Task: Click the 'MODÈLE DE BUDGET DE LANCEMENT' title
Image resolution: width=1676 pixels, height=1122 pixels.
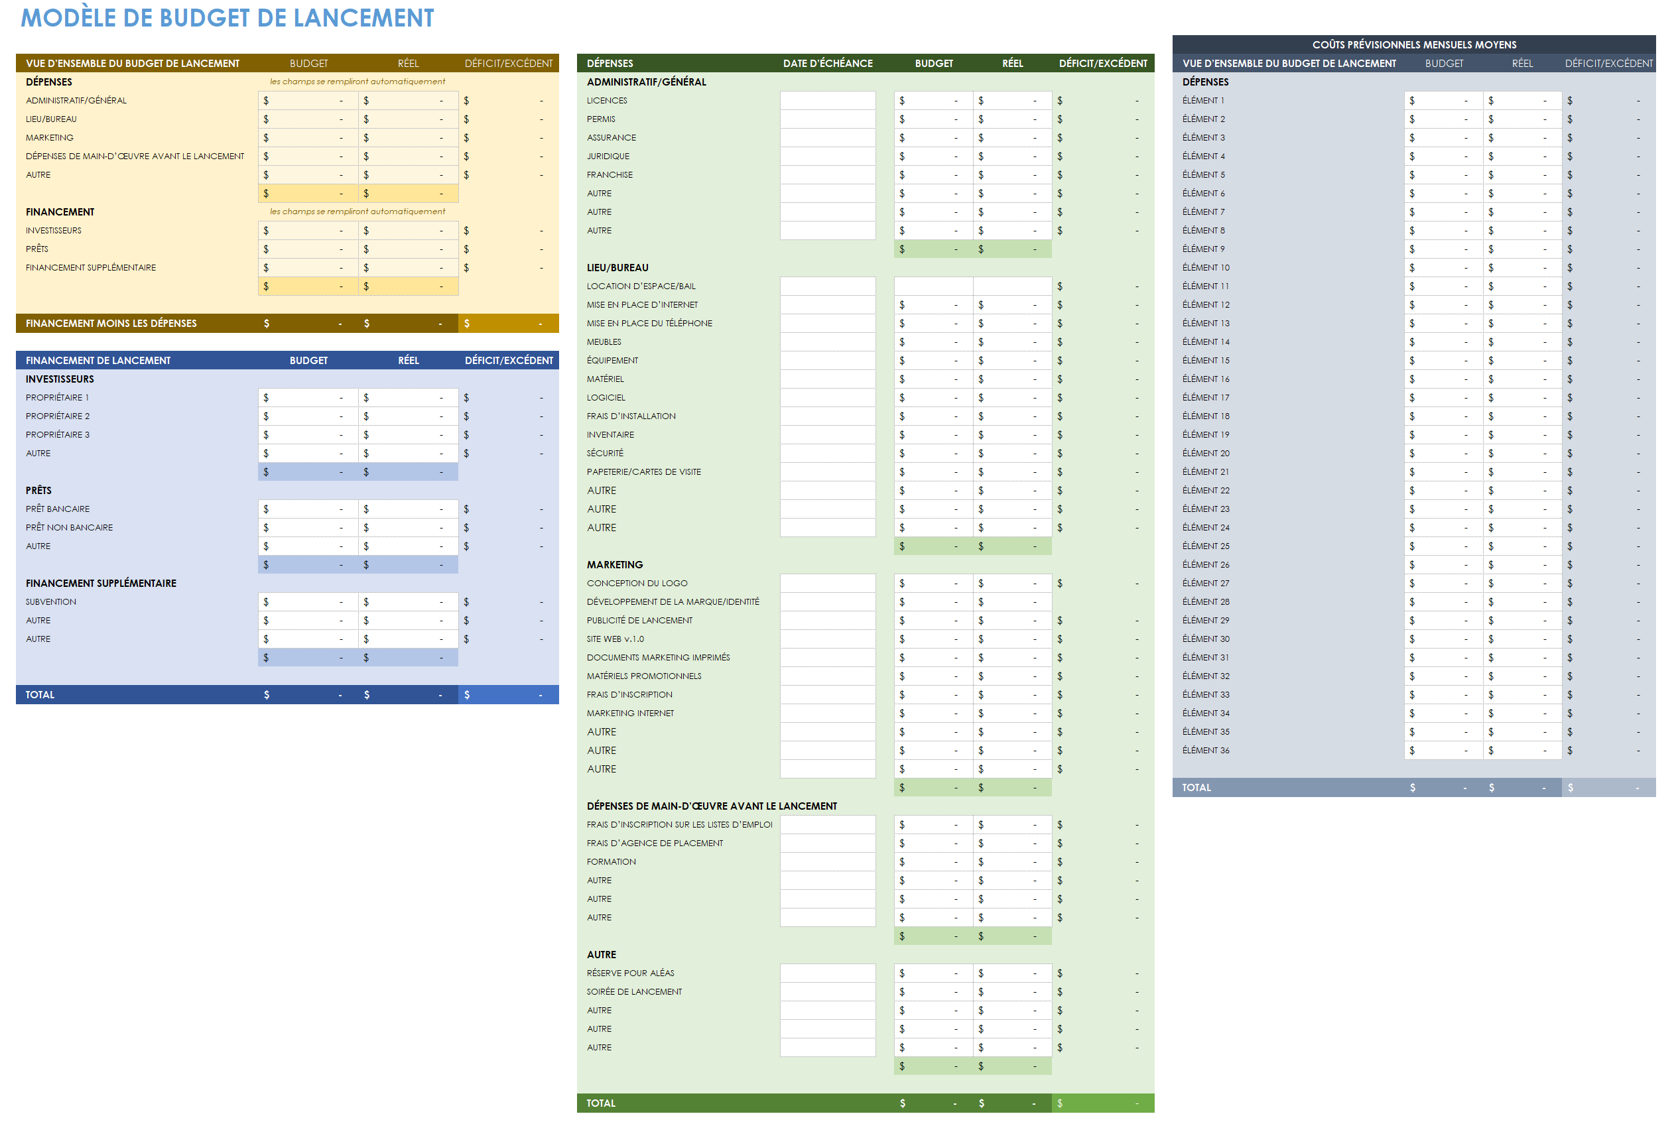Action: (x=227, y=18)
